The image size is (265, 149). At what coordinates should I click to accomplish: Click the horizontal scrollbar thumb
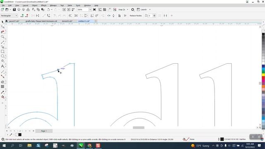tap(139, 127)
